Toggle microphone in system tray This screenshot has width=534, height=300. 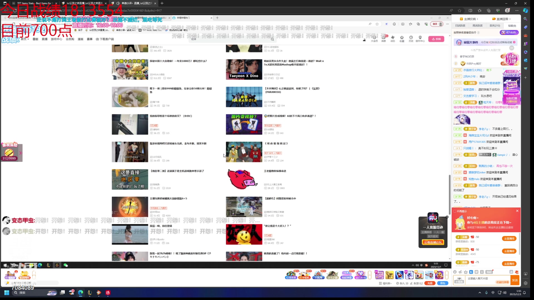click(x=486, y=292)
